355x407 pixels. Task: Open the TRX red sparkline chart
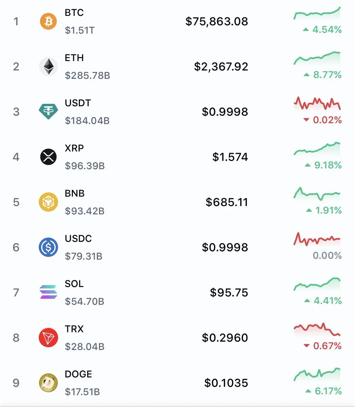(x=317, y=329)
